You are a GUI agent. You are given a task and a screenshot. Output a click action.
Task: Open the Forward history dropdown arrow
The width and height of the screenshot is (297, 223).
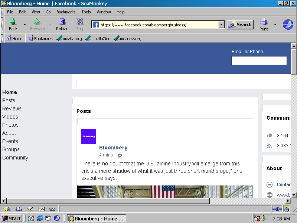[x=50, y=25]
